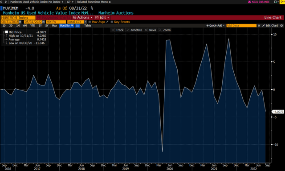Collapse the panel with the double chevron
The image size is (285, 171).
click(x=259, y=26)
